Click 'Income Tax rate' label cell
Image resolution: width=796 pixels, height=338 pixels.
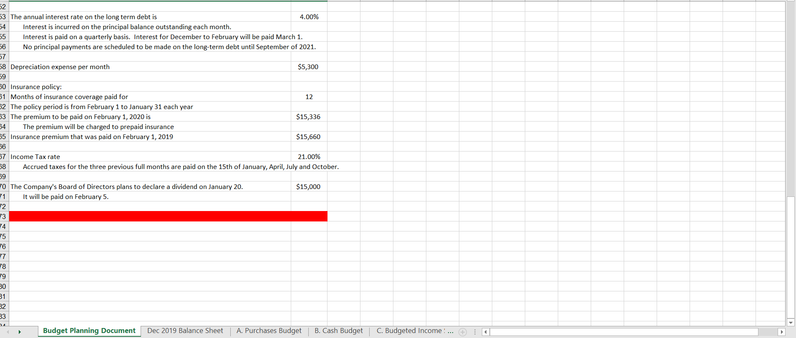(x=150, y=157)
